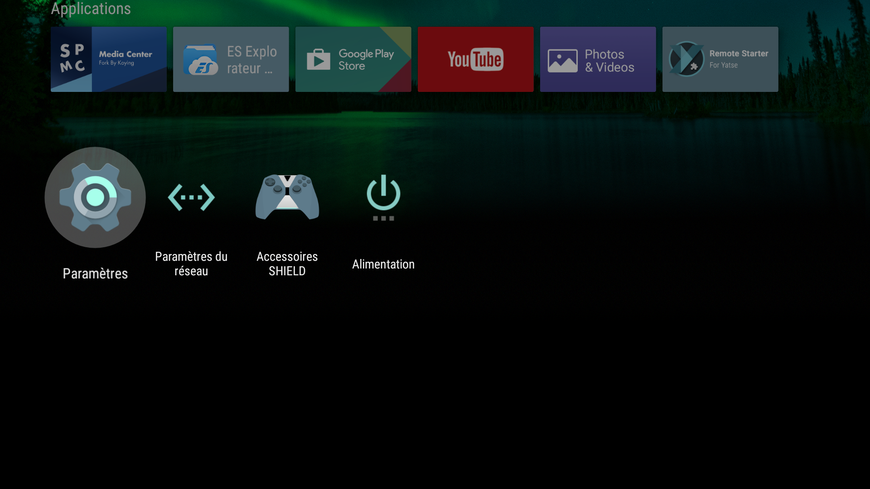Click the Applications section heading
870x489 pixels.
91,9
